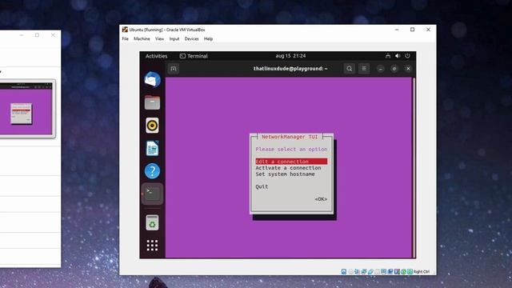The height and width of the screenshot is (288, 512).
Task: Open the clock showing aug 15 21:24
Action: click(x=290, y=56)
